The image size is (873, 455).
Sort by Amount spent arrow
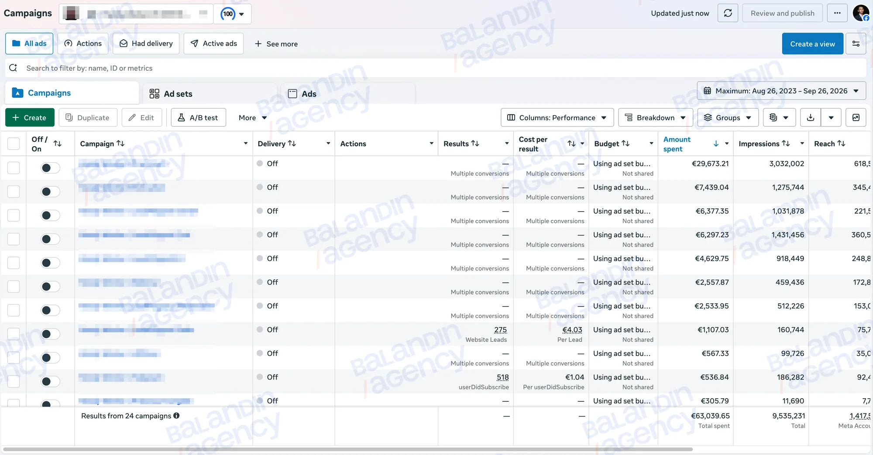point(716,144)
